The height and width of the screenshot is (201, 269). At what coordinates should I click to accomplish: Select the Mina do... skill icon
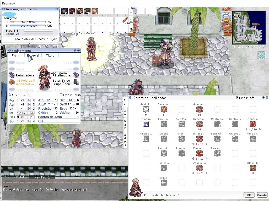253,139
